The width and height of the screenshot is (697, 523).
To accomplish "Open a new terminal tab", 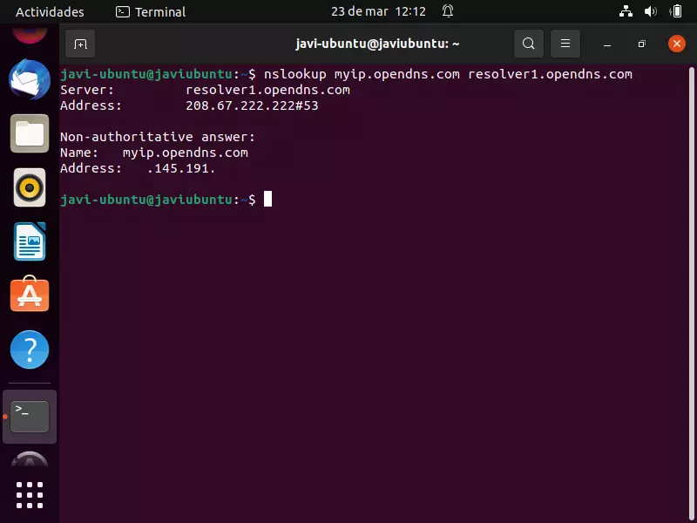I will (80, 44).
